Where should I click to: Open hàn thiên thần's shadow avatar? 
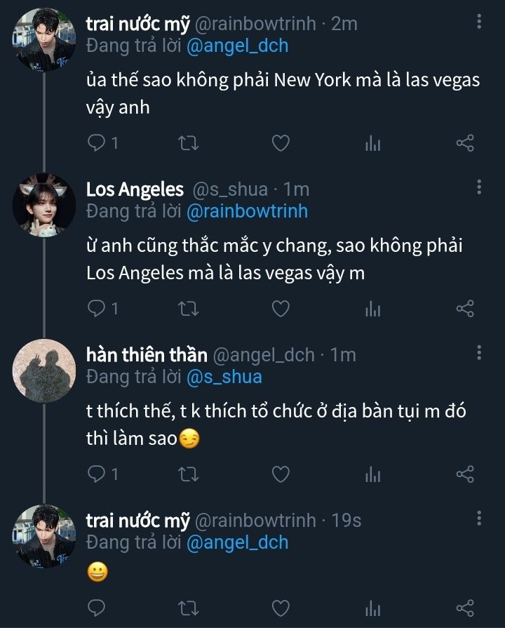coord(44,370)
